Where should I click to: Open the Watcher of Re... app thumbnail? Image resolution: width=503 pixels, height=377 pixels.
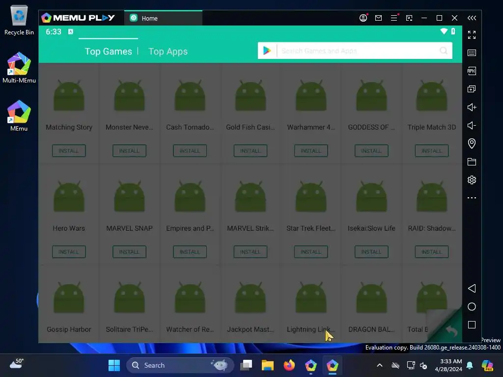coord(190,297)
